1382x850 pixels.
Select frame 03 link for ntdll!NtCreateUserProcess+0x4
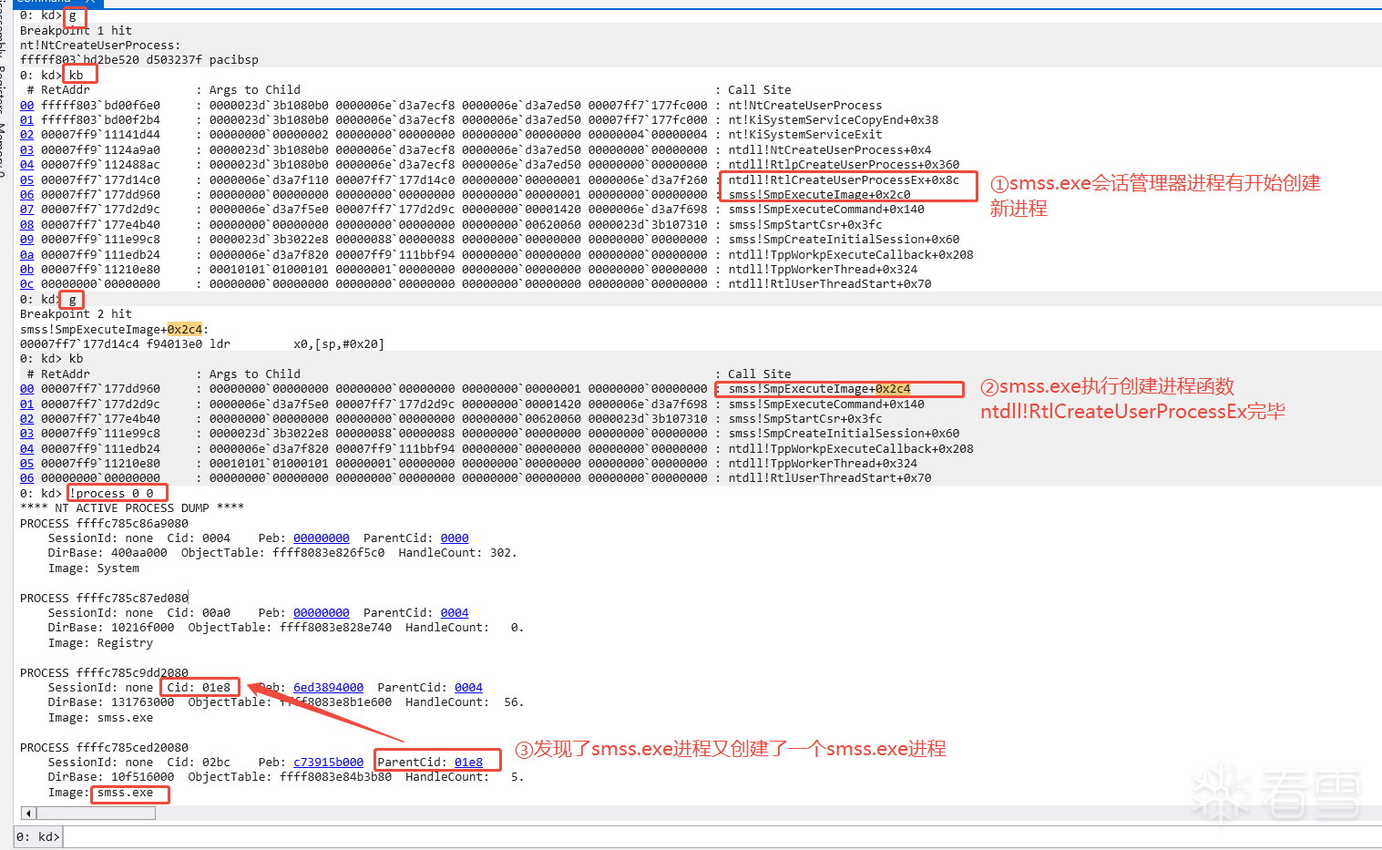point(27,149)
